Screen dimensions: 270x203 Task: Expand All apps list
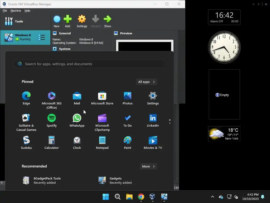[146, 82]
